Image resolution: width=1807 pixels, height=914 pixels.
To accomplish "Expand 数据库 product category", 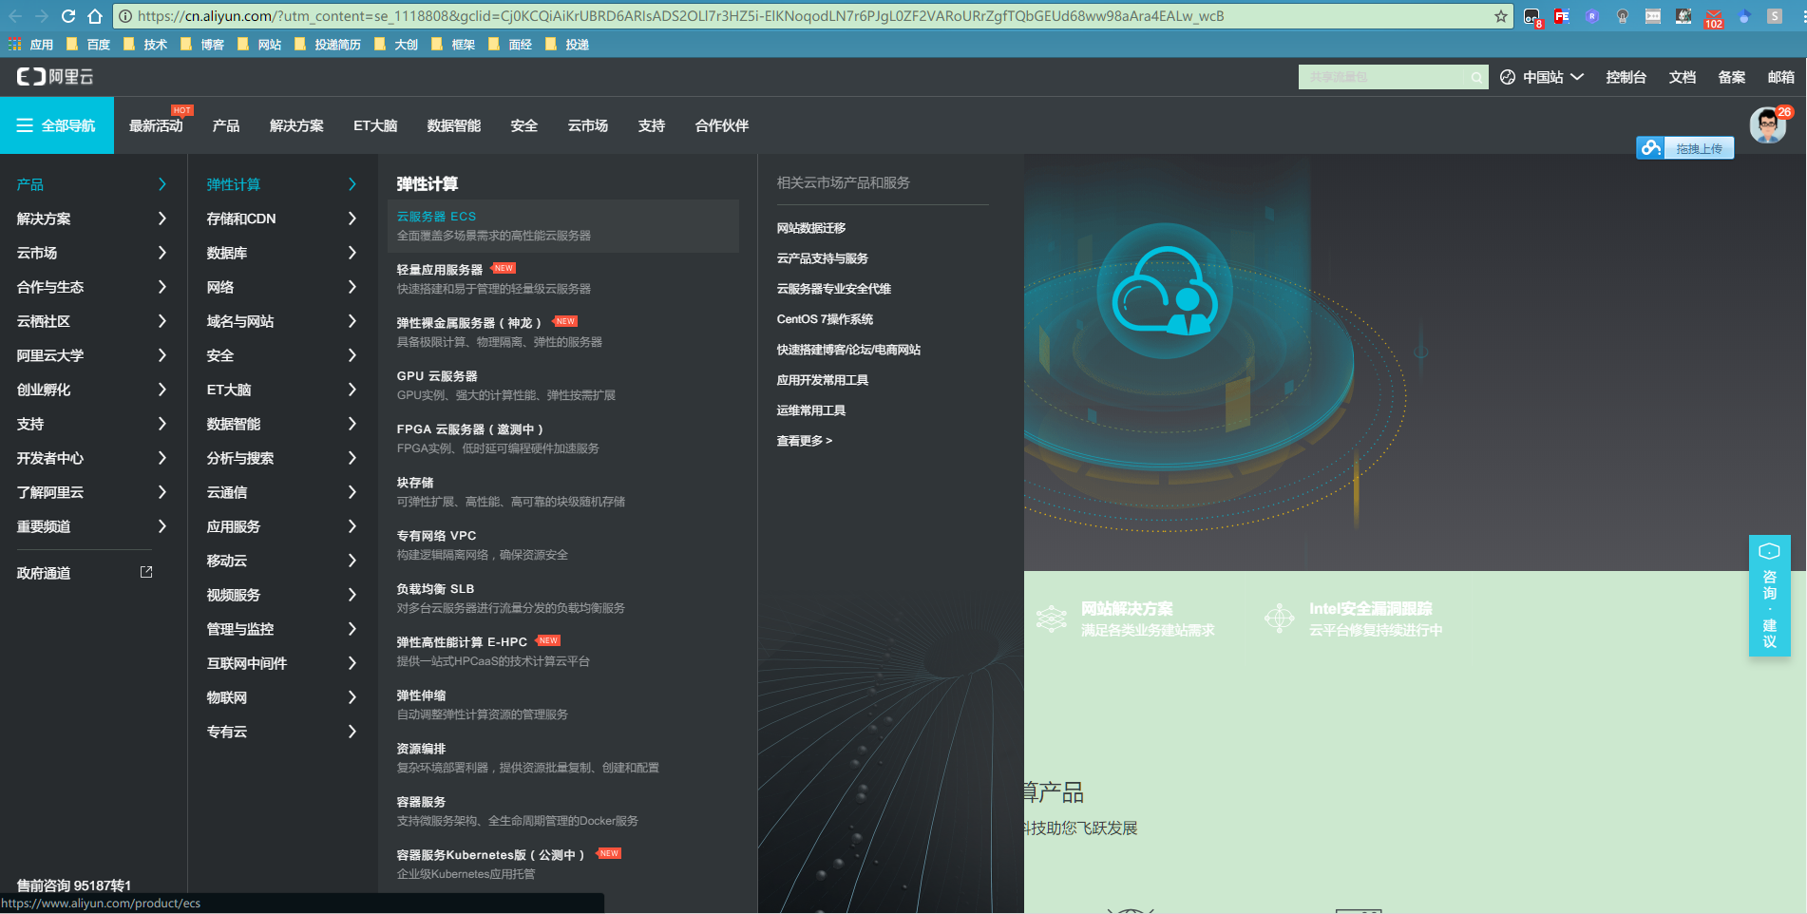I will pos(282,253).
